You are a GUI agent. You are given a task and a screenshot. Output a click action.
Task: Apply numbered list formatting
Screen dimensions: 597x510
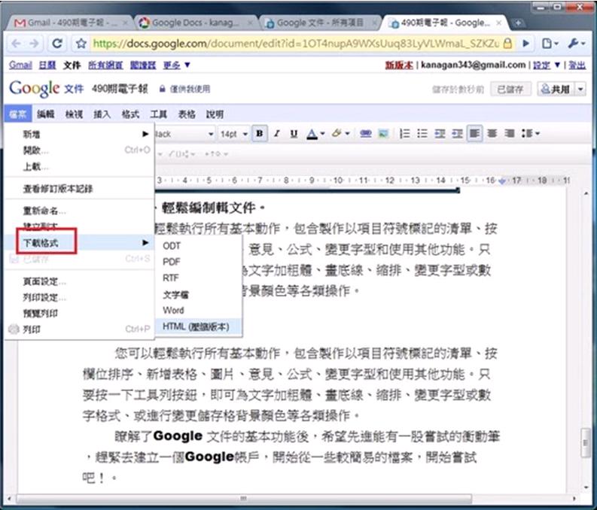click(x=404, y=133)
